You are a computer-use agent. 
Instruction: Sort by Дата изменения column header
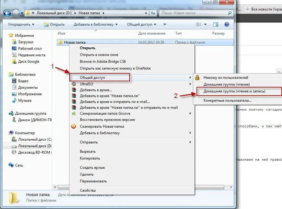tap(151, 33)
